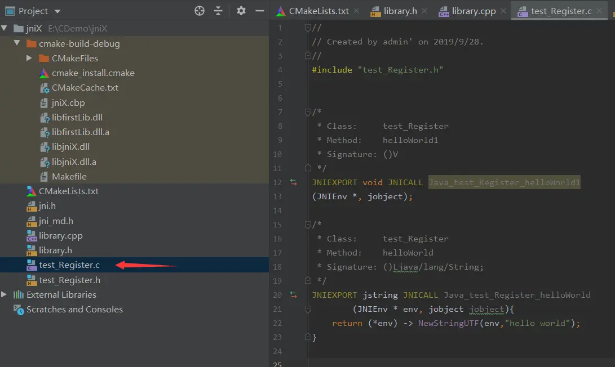615x367 pixels.
Task: Click the locate file crosshair icon
Action: click(x=199, y=11)
